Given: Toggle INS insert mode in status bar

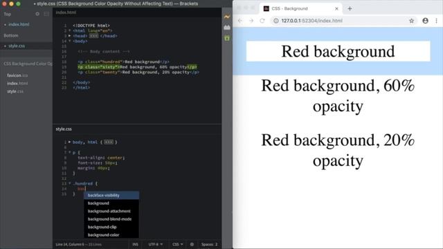Looking at the screenshot, I should [136, 244].
